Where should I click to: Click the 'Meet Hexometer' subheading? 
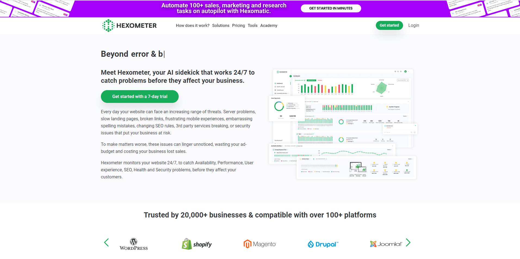(178, 77)
